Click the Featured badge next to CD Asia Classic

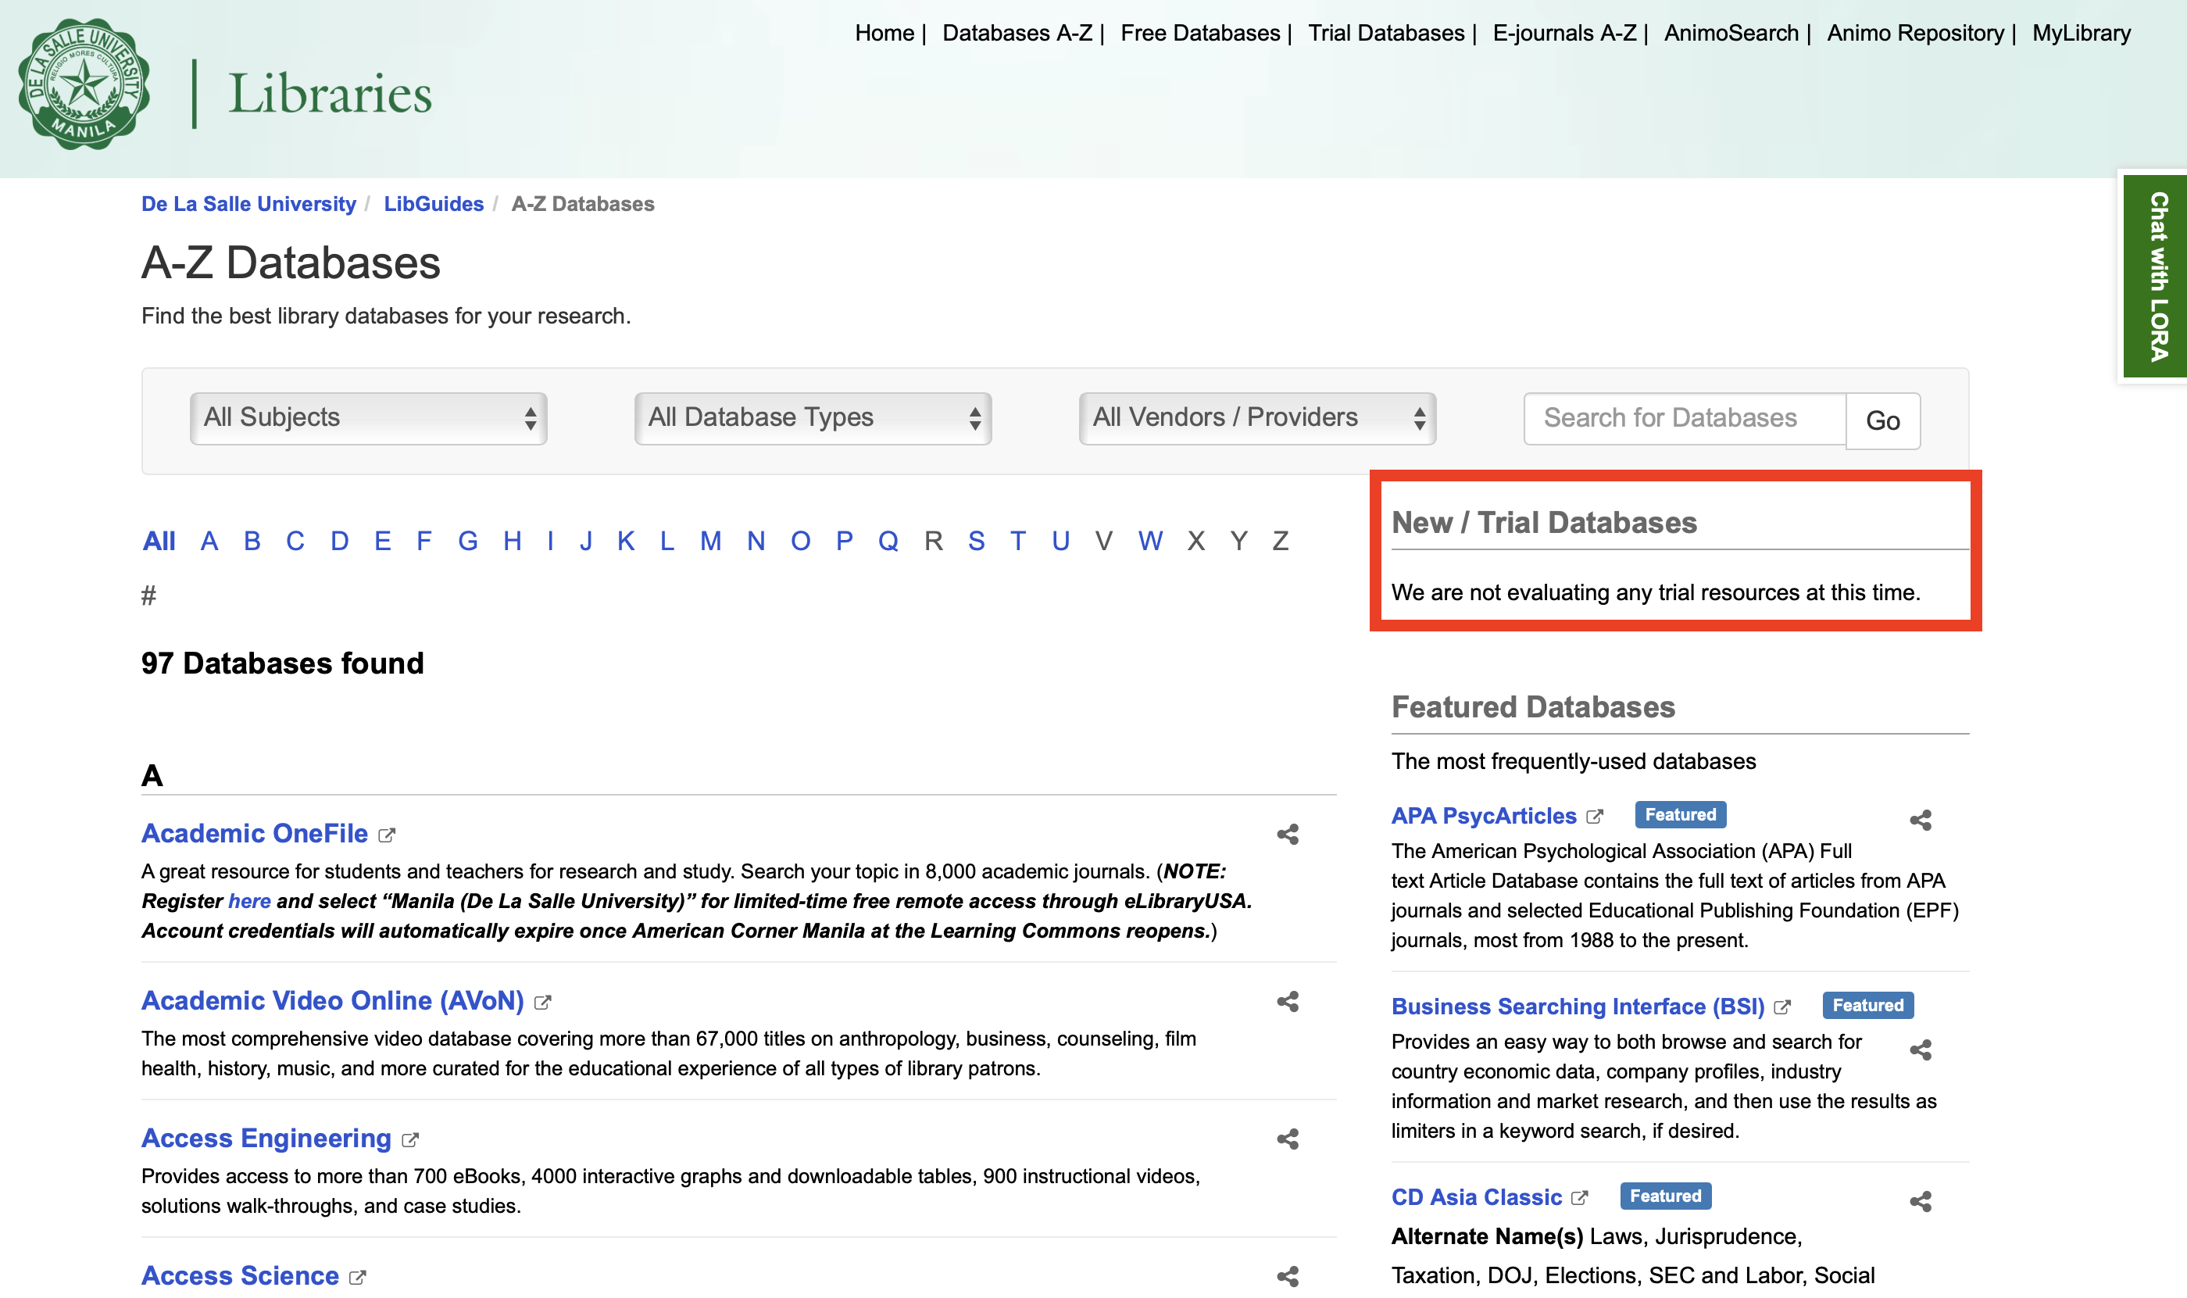coord(1665,1196)
